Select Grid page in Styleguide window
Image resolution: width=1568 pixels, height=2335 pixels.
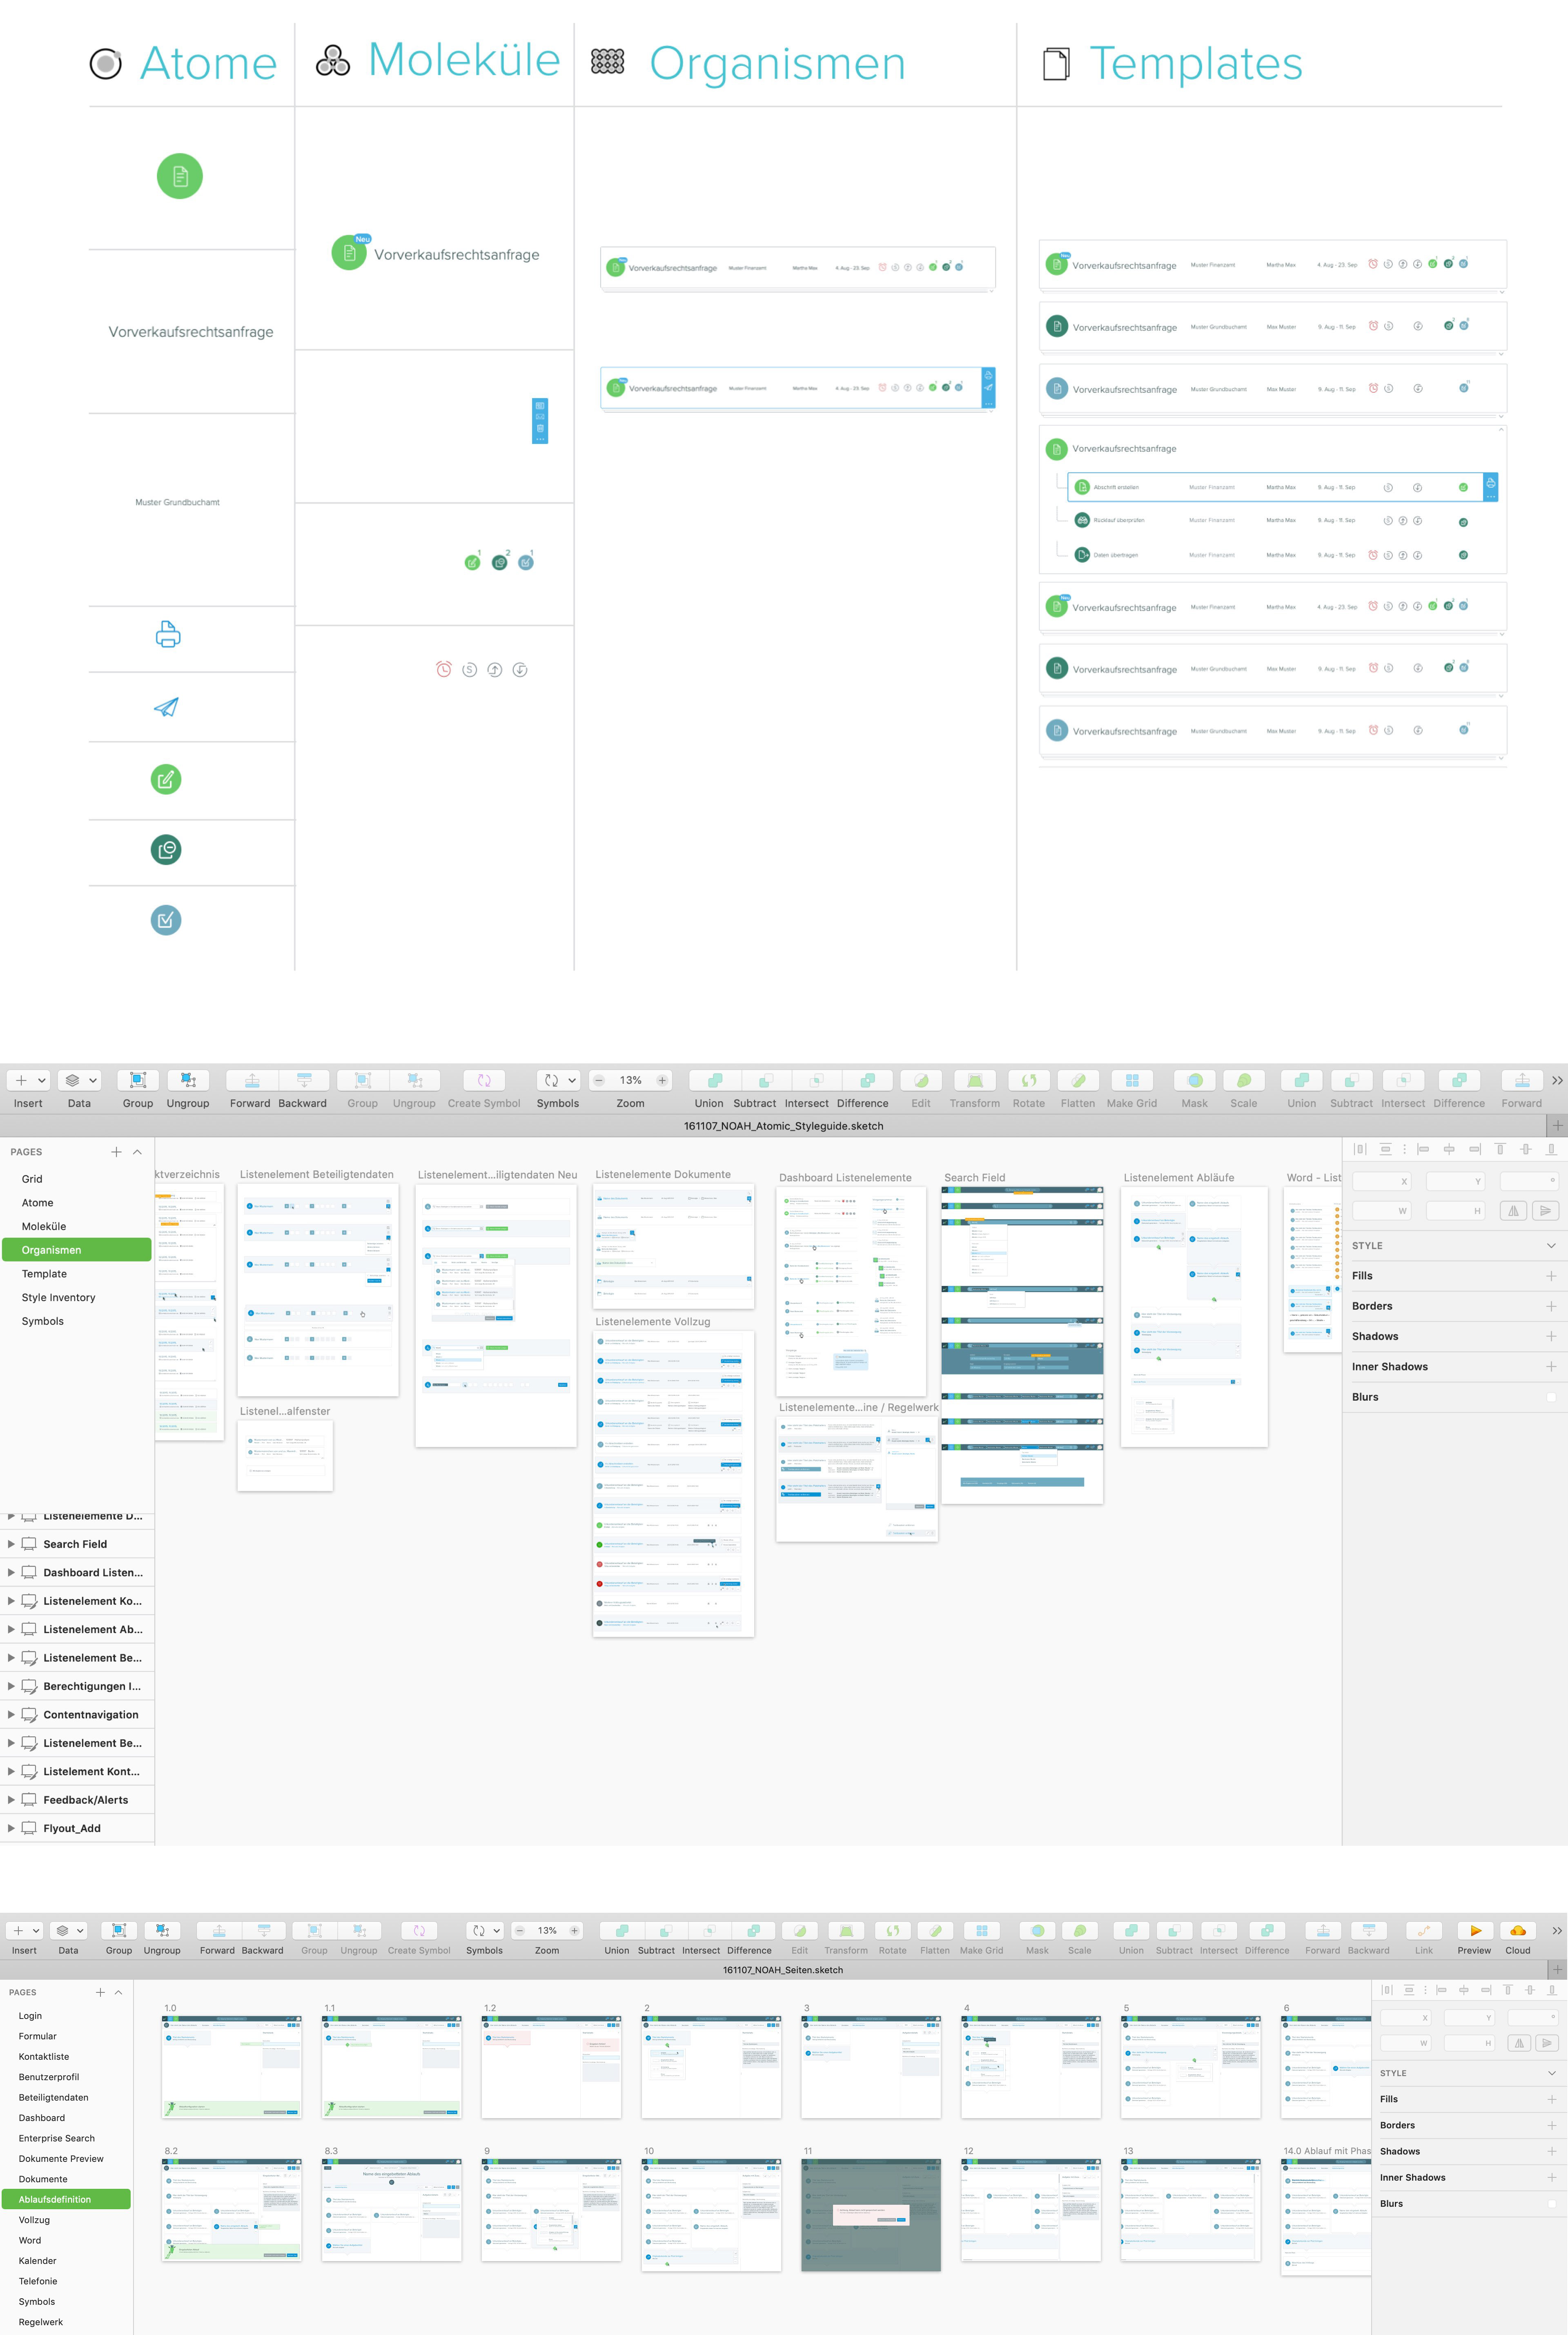[x=32, y=1179]
